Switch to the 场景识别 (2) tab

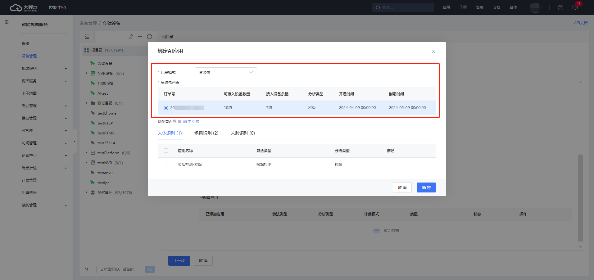click(x=206, y=133)
